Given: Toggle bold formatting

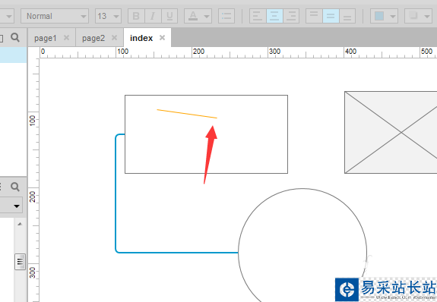Looking at the screenshot, I should click(136, 16).
